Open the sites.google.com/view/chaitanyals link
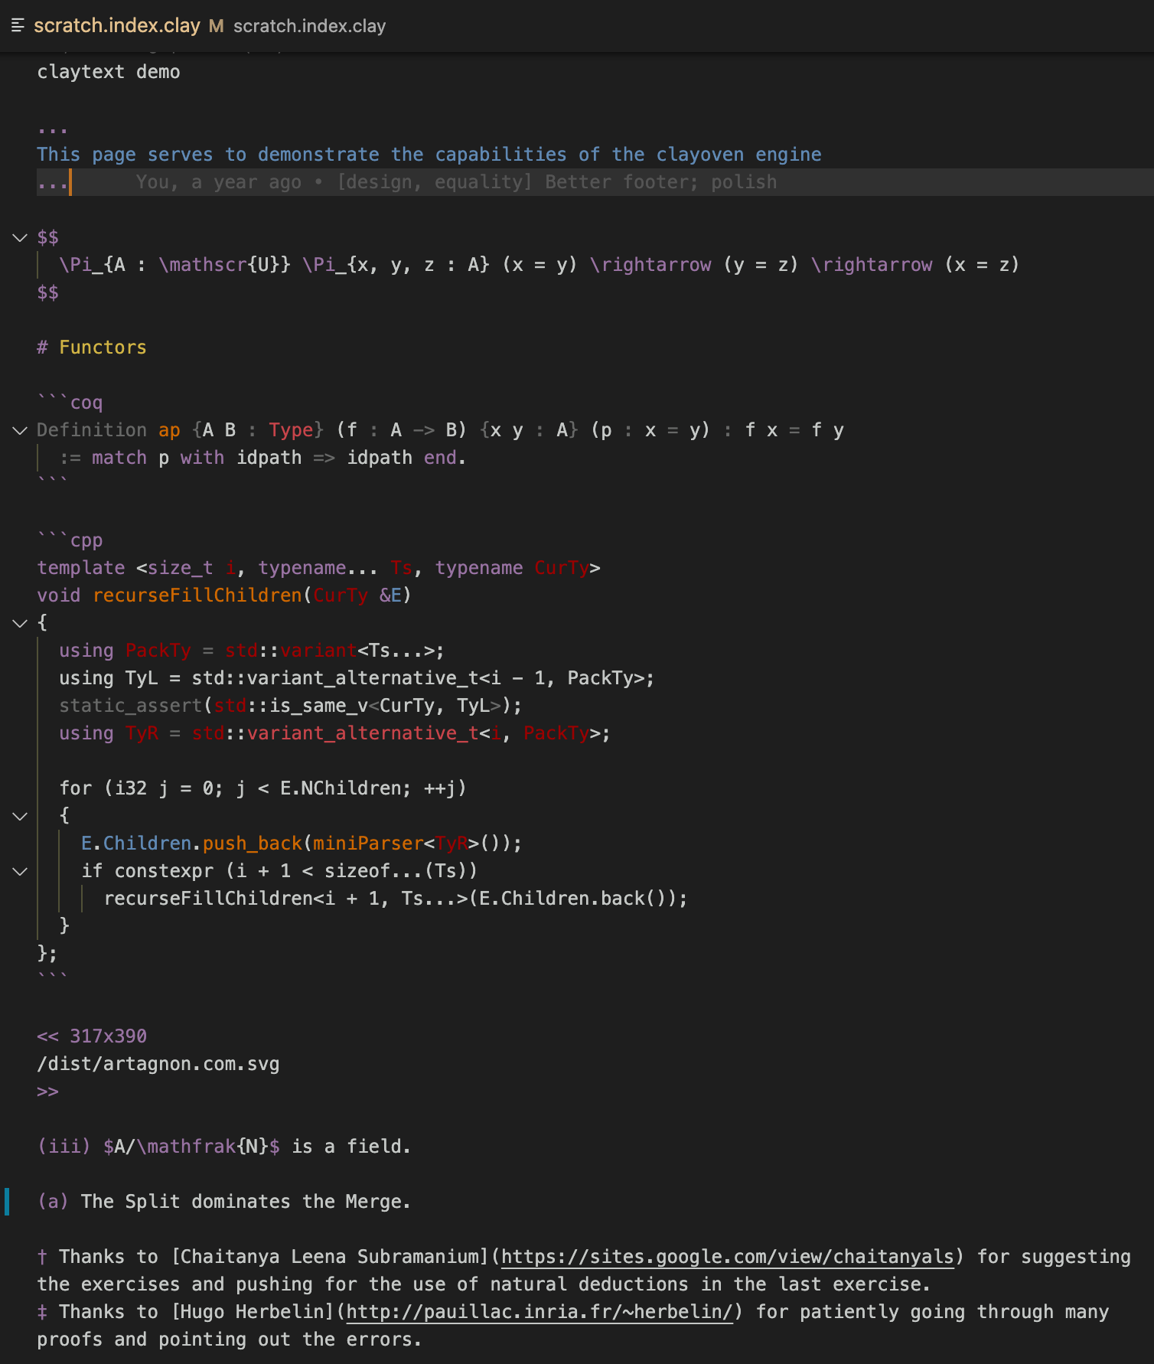1154x1364 pixels. click(x=728, y=1257)
